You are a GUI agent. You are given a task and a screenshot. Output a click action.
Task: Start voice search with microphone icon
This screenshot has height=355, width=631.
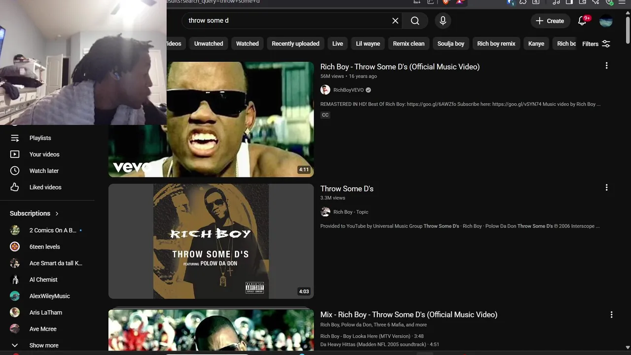point(443,21)
